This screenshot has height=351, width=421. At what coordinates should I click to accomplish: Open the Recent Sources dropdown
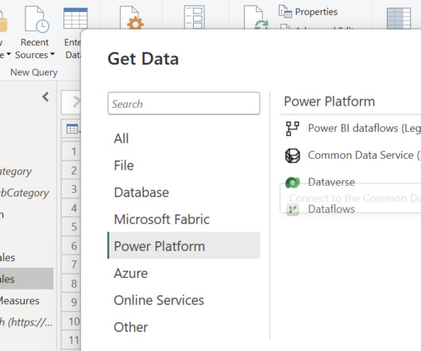pyautogui.click(x=35, y=48)
